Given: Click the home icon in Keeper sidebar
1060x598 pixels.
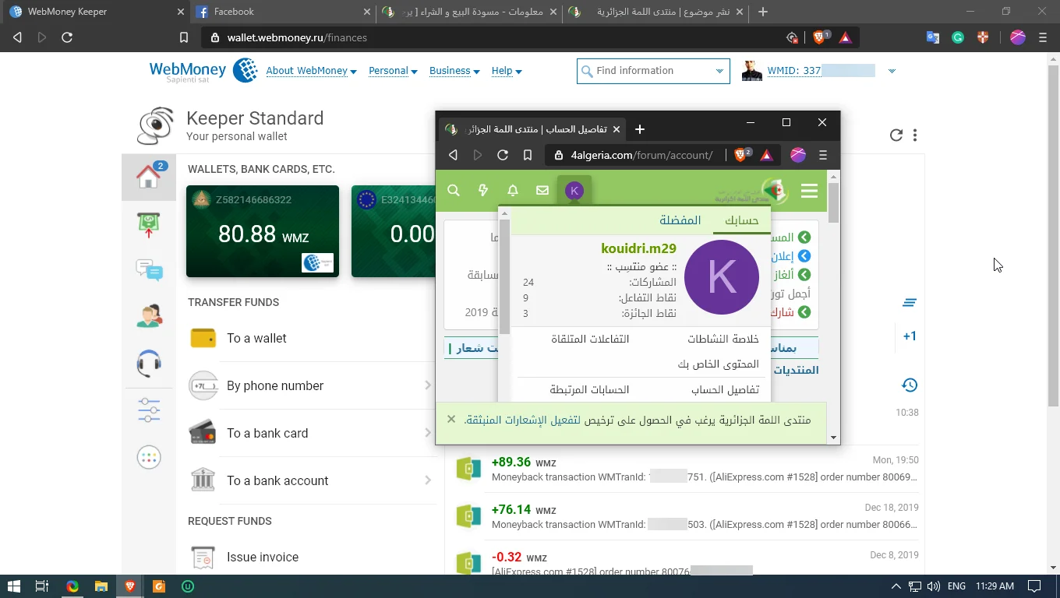Looking at the screenshot, I should click(x=148, y=177).
